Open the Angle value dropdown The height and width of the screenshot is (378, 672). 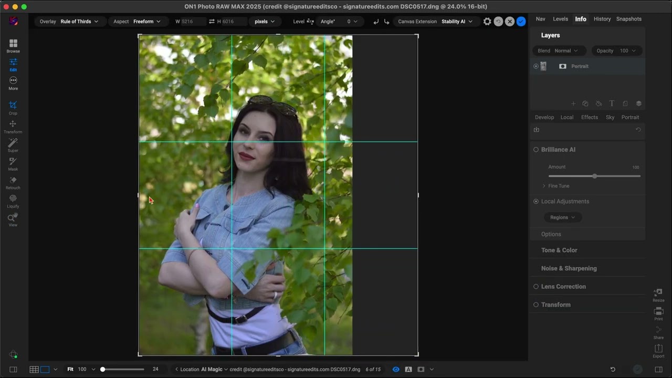point(339,22)
